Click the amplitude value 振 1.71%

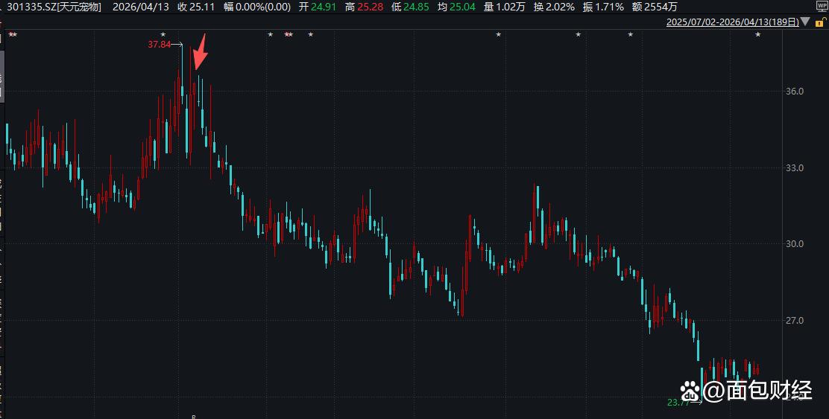click(602, 7)
